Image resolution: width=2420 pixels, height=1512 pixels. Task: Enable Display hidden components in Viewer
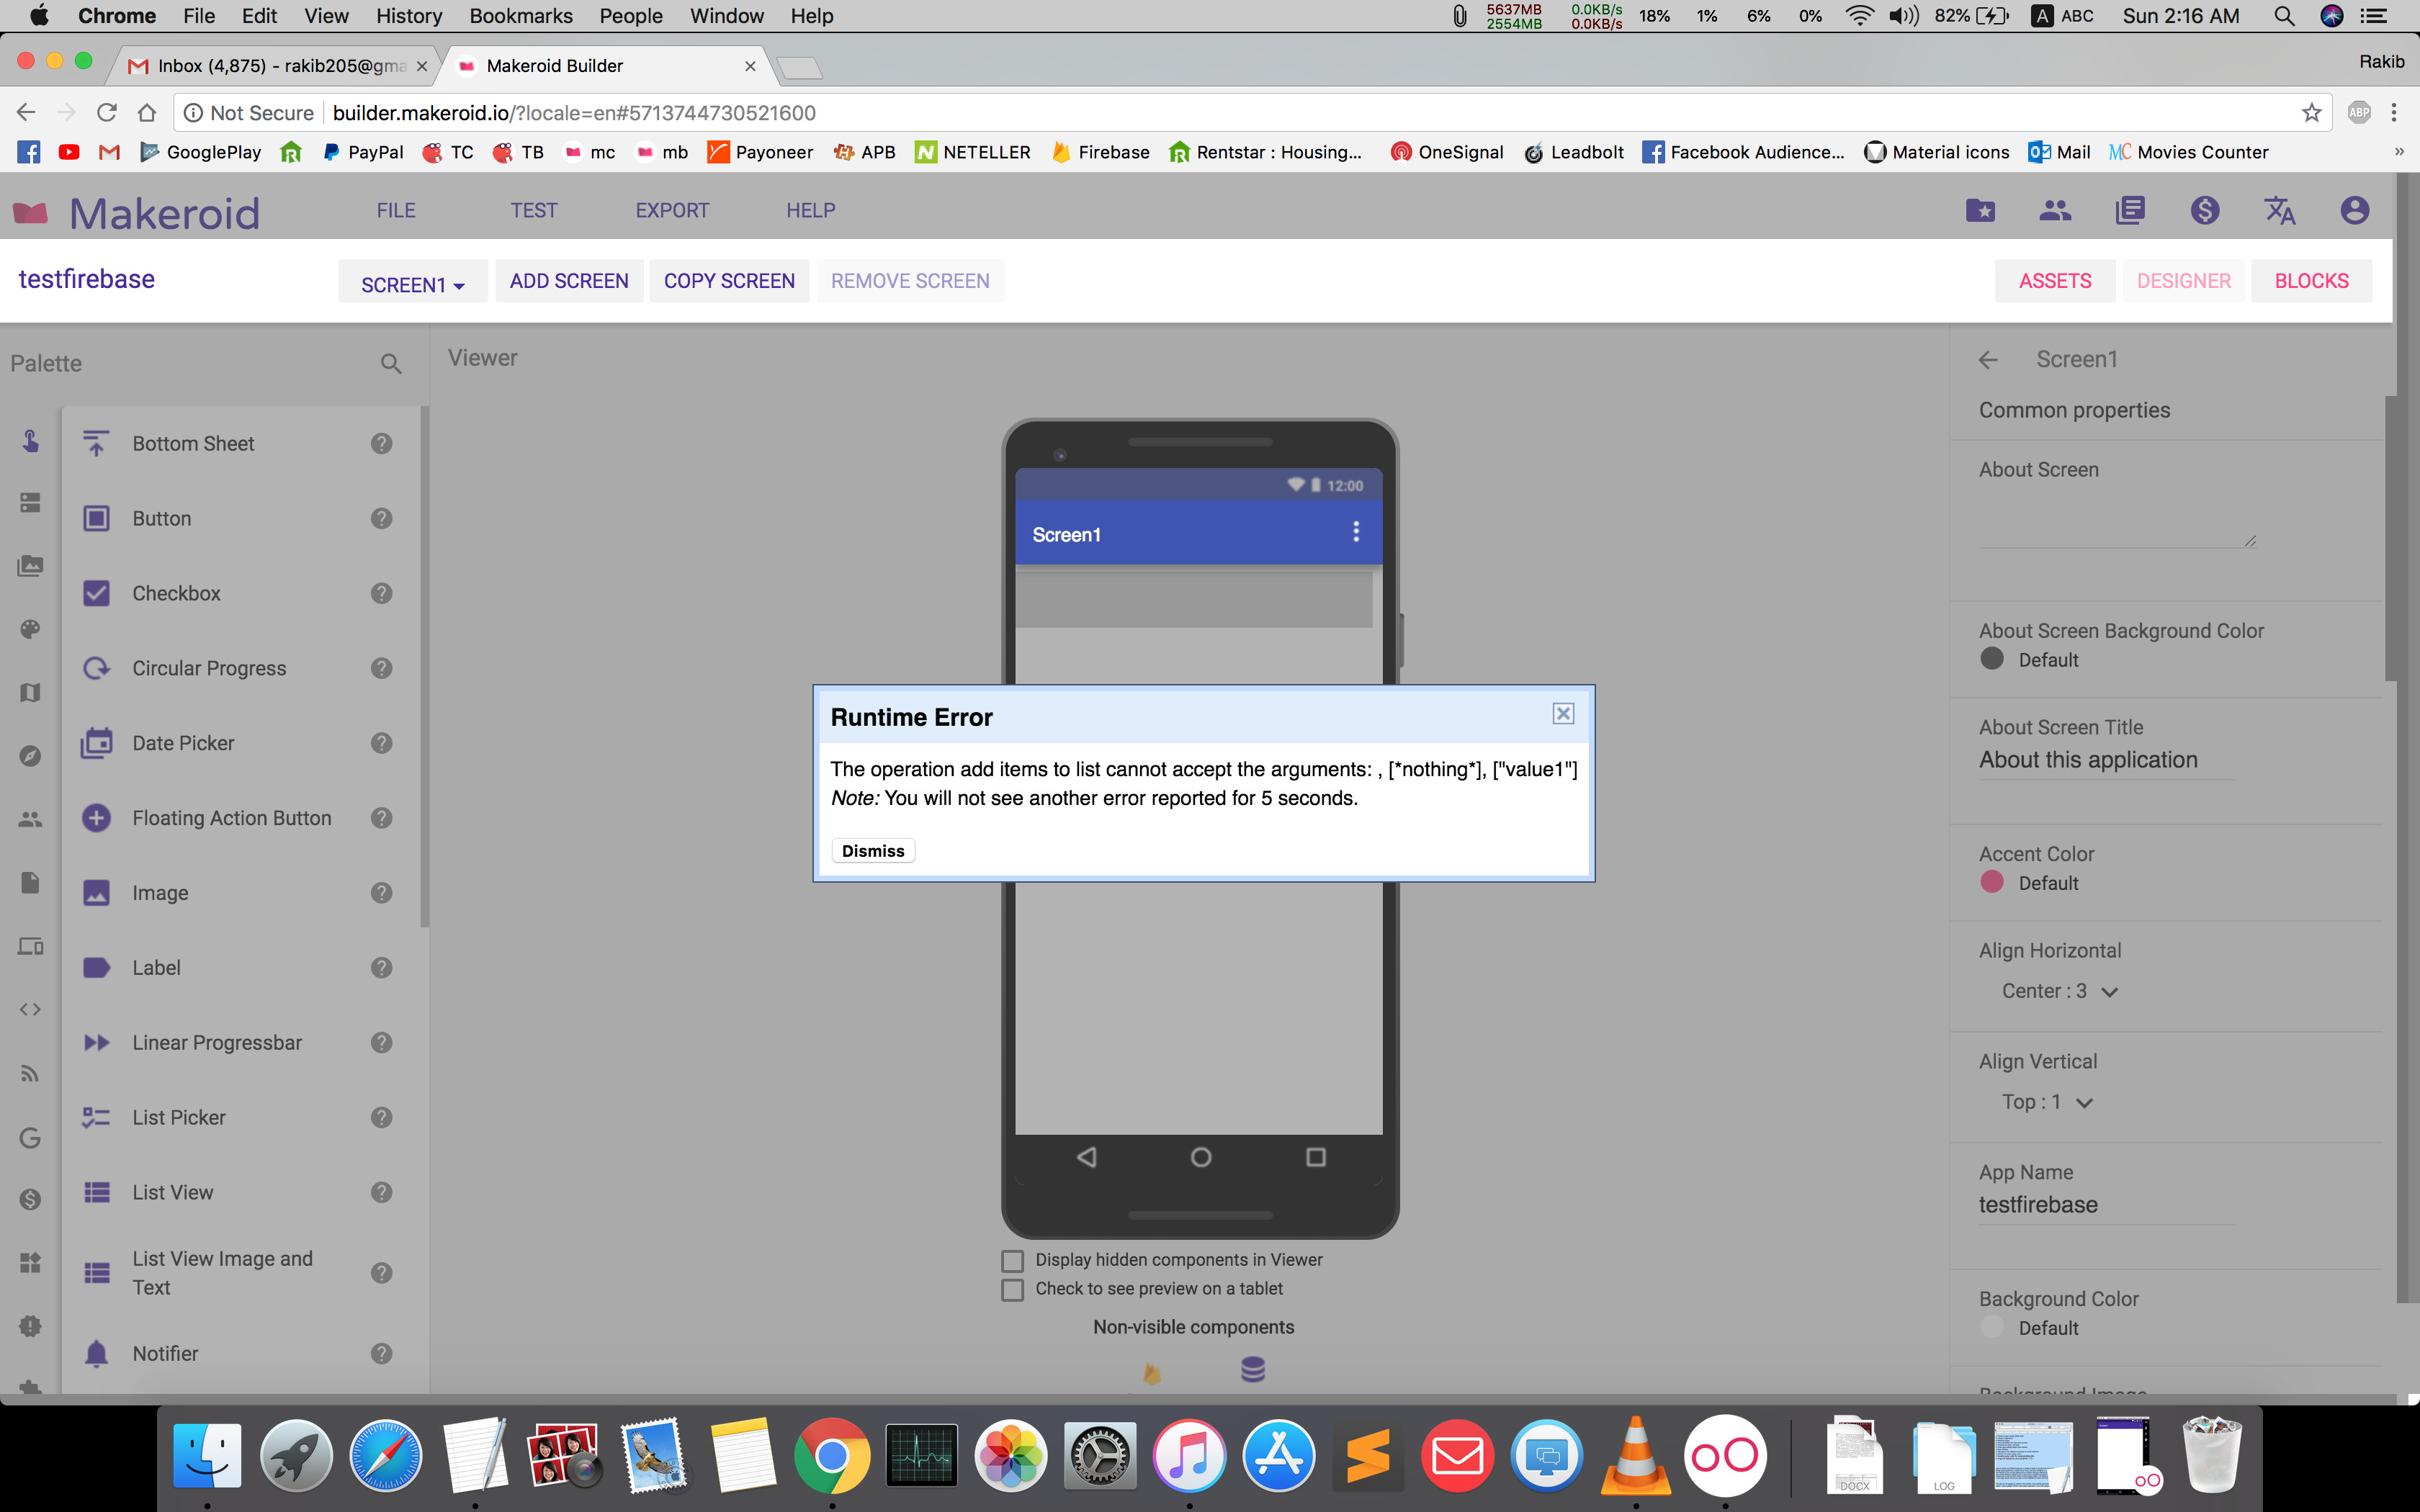(x=1013, y=1260)
